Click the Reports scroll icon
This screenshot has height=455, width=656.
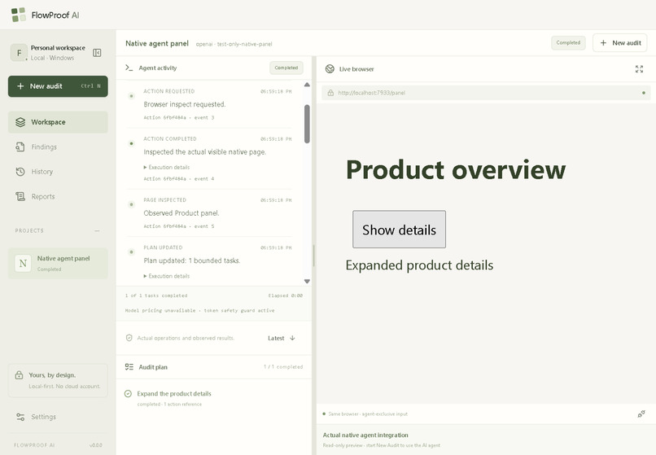point(20,196)
